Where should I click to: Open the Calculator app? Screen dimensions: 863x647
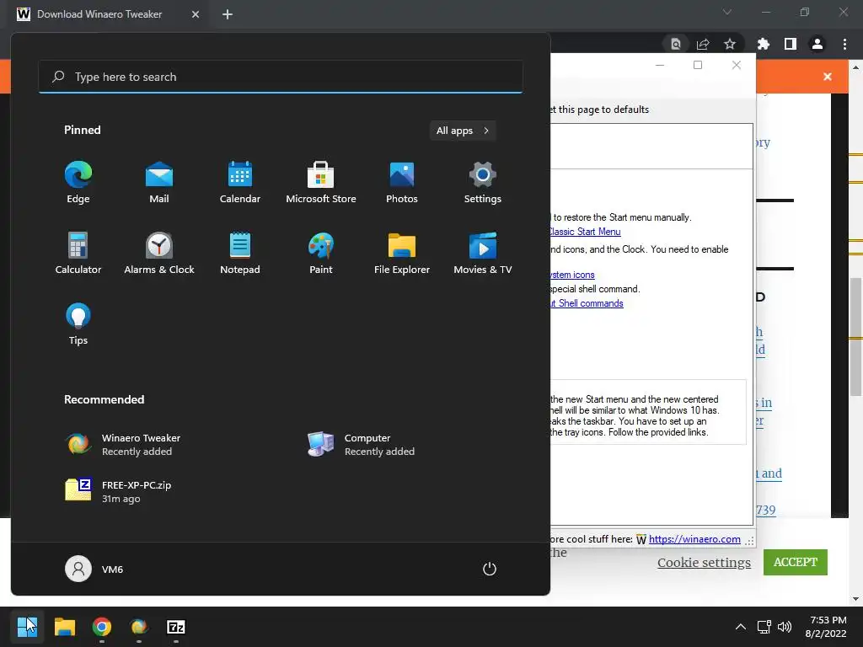pos(78,253)
